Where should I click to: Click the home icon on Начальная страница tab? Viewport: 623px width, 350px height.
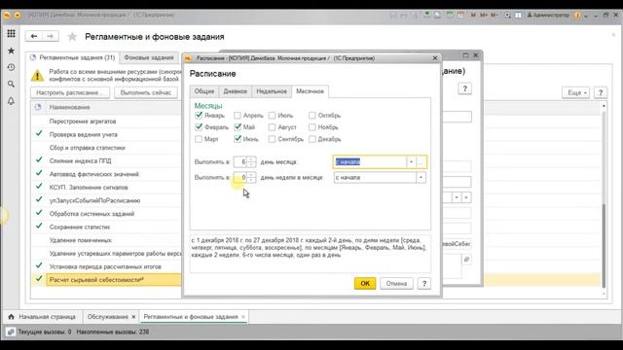coord(11,317)
